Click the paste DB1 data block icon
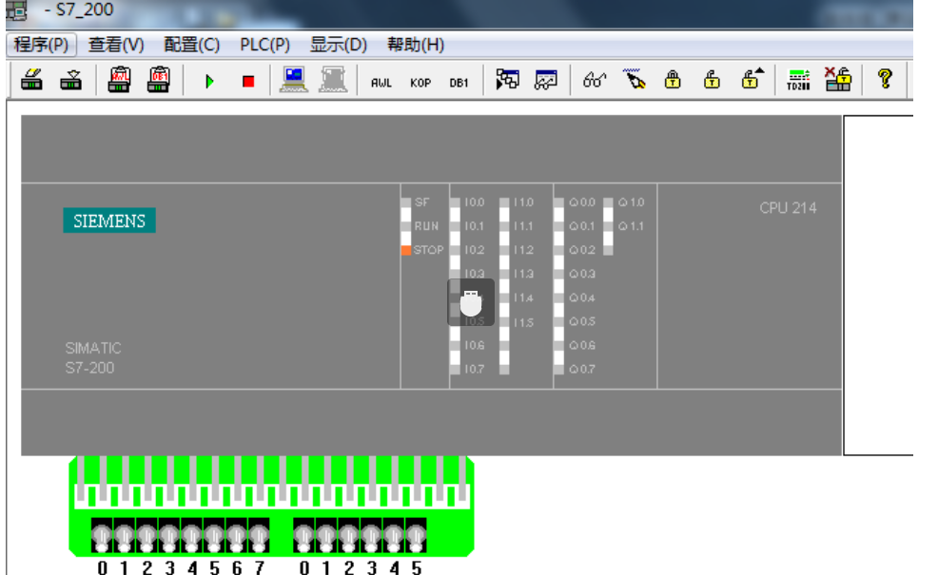 (x=159, y=80)
